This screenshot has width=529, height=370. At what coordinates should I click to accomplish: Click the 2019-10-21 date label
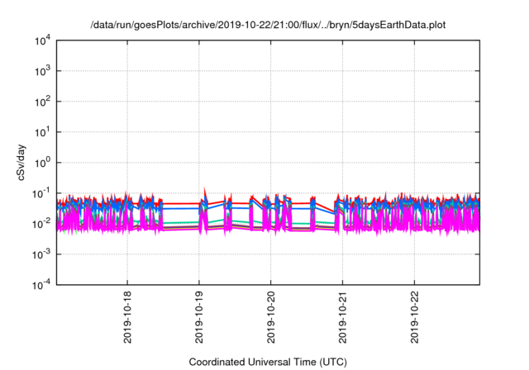click(343, 317)
